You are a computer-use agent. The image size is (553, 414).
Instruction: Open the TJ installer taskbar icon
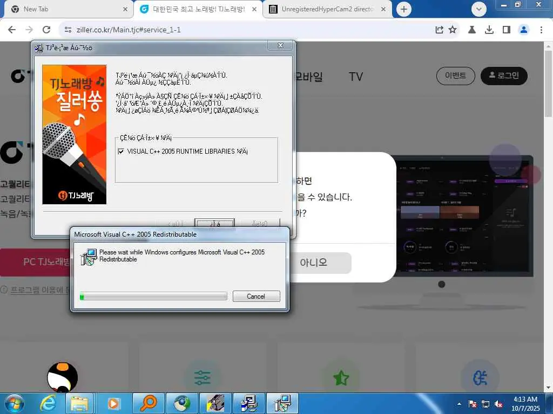(215, 403)
